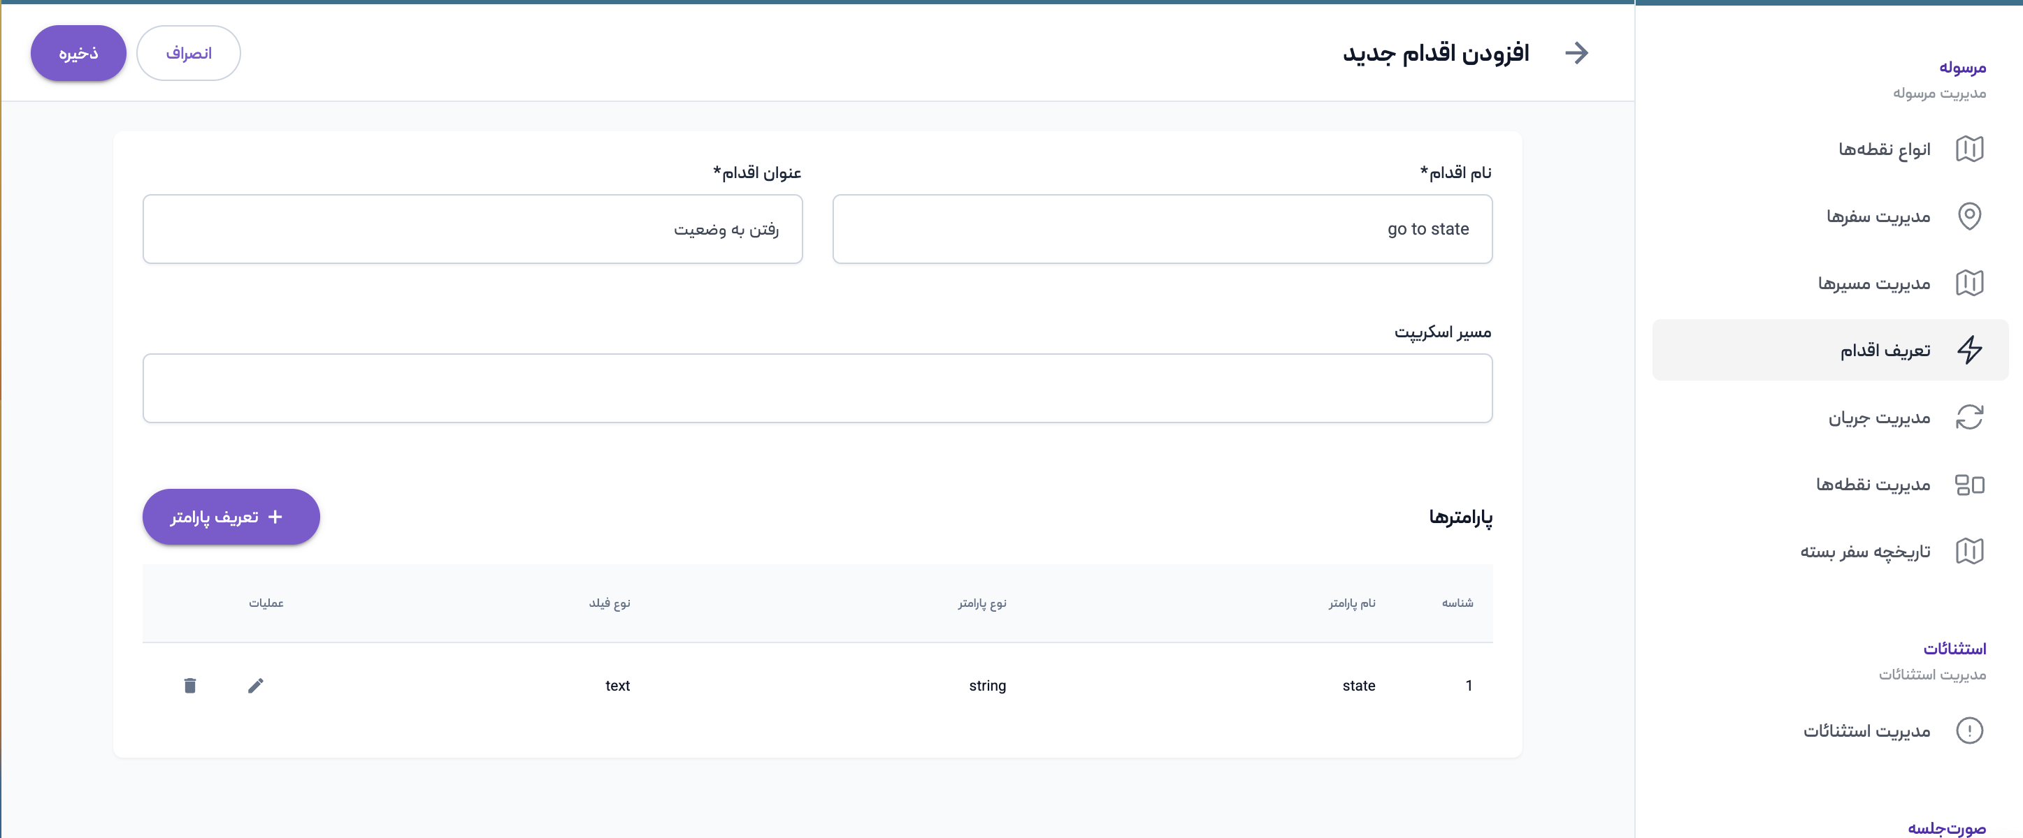Click the grid icon for مدیریت نقطه‌ها
Image resolution: width=2023 pixels, height=838 pixels.
(1968, 485)
